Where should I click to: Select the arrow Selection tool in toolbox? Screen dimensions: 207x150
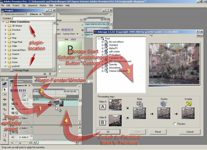[4, 90]
